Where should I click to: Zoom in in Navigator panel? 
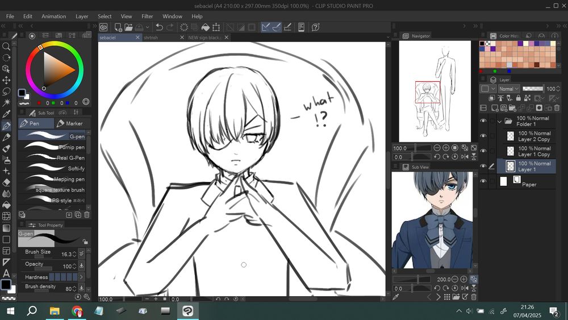coord(446,148)
